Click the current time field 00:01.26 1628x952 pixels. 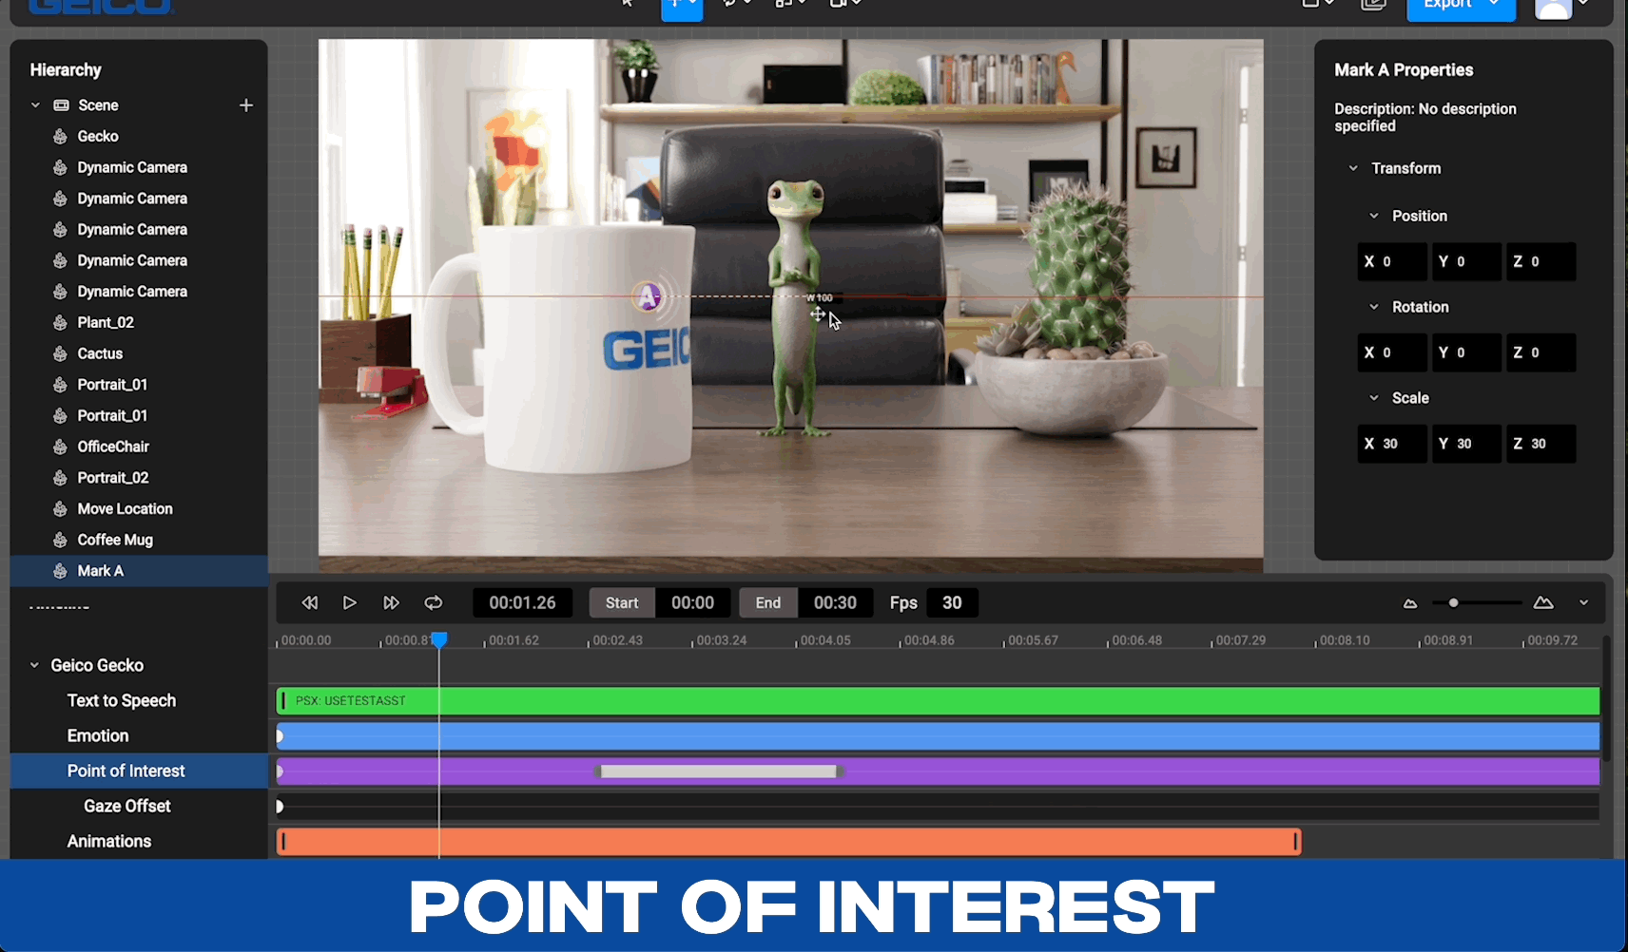(x=522, y=603)
